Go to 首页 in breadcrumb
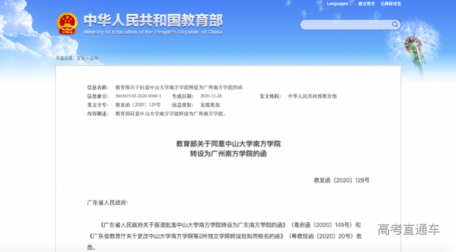456x252 pixels. 80,58
